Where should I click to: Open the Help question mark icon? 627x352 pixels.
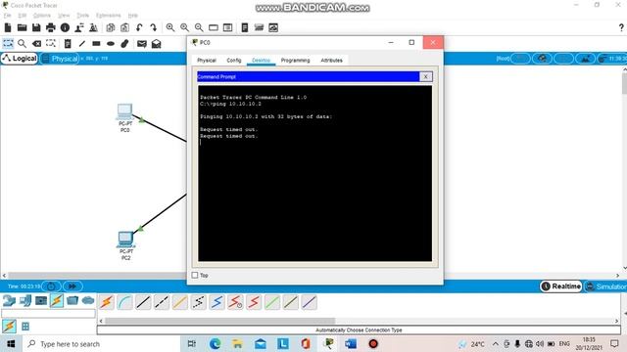[x=621, y=27]
